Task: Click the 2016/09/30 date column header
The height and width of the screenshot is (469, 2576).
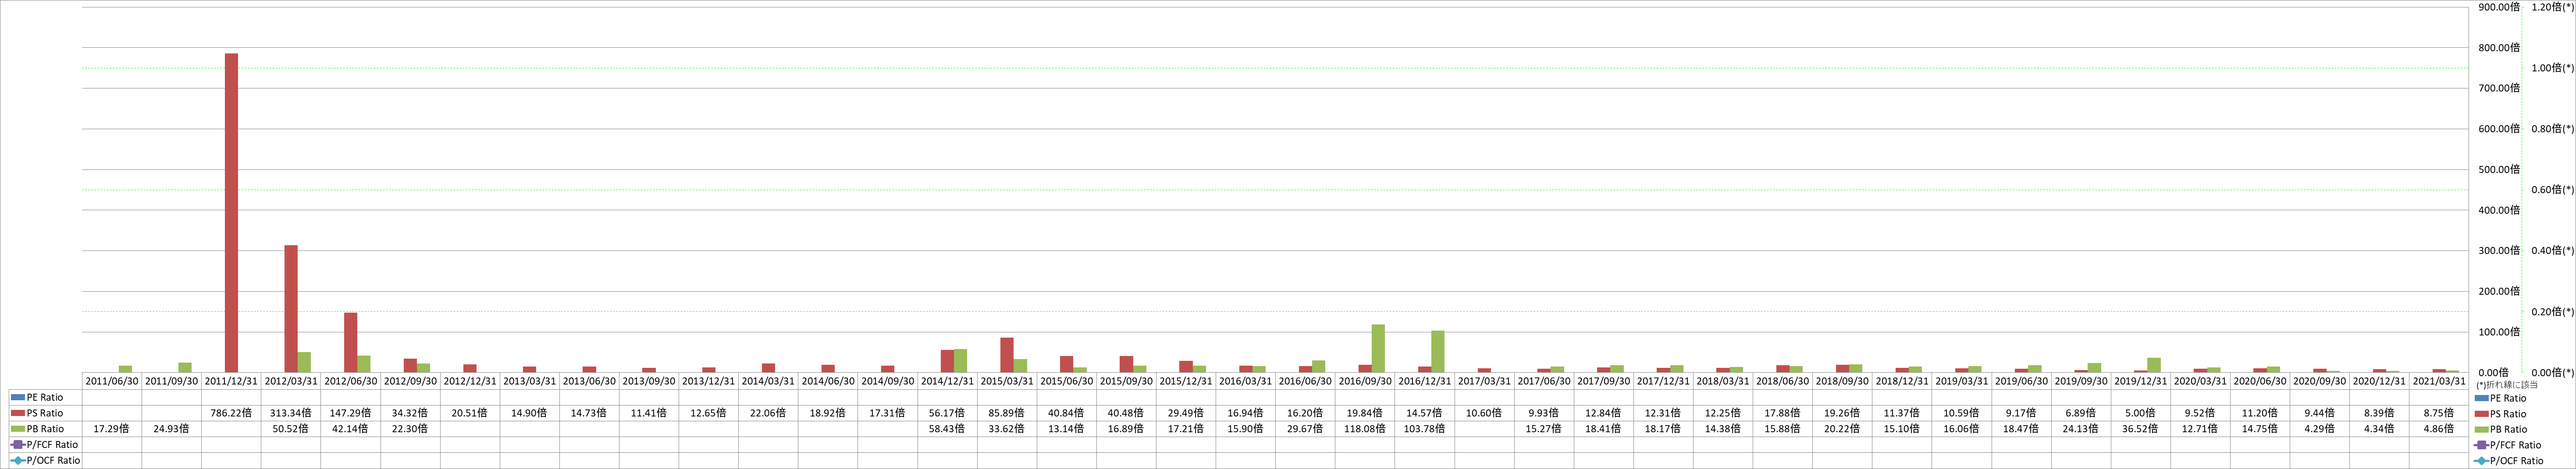Action: (x=1365, y=381)
